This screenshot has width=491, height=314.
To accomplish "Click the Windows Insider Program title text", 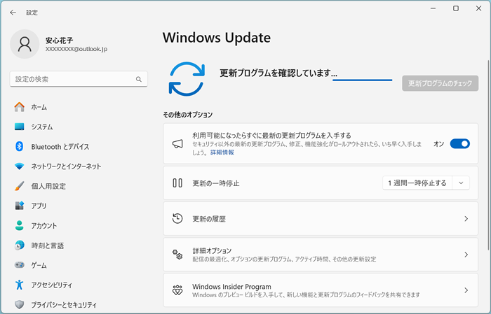I will [231, 287].
